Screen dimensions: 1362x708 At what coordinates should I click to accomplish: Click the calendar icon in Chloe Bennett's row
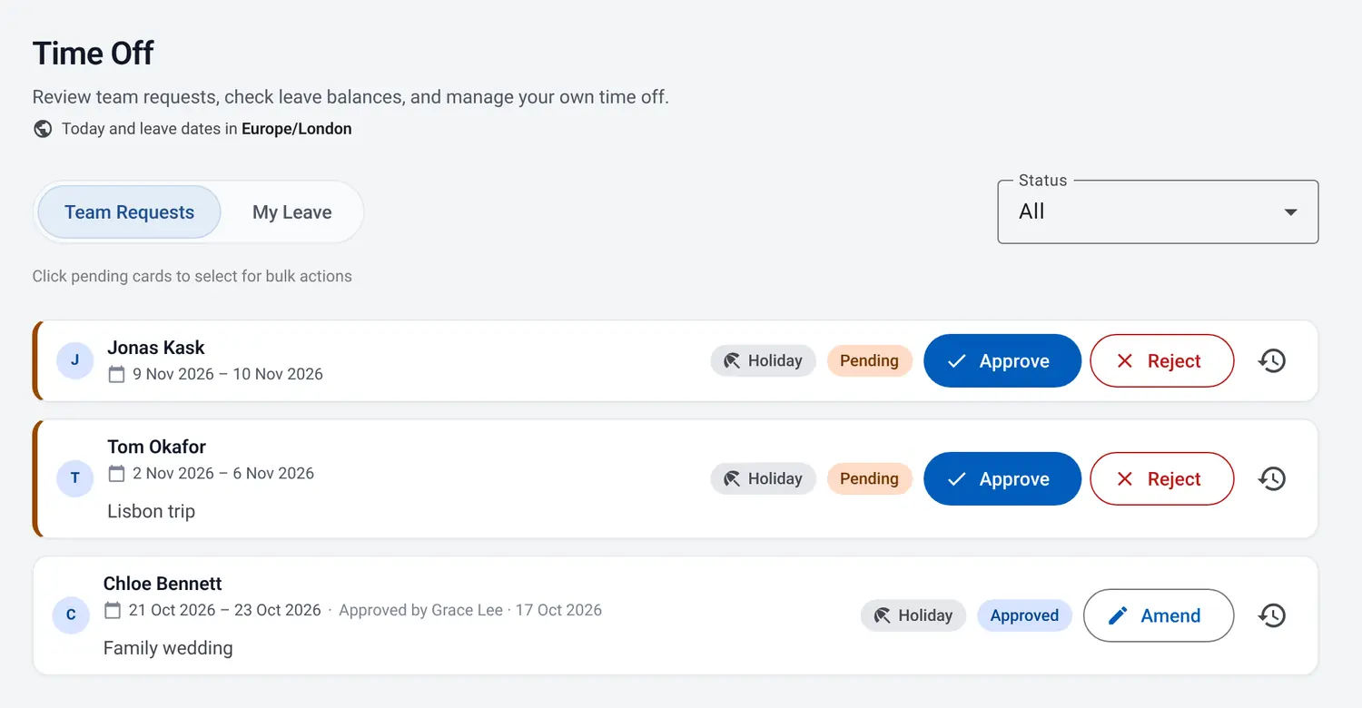click(113, 610)
